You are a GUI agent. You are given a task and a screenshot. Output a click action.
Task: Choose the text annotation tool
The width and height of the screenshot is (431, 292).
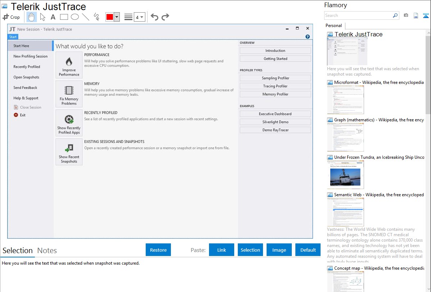click(x=53, y=17)
